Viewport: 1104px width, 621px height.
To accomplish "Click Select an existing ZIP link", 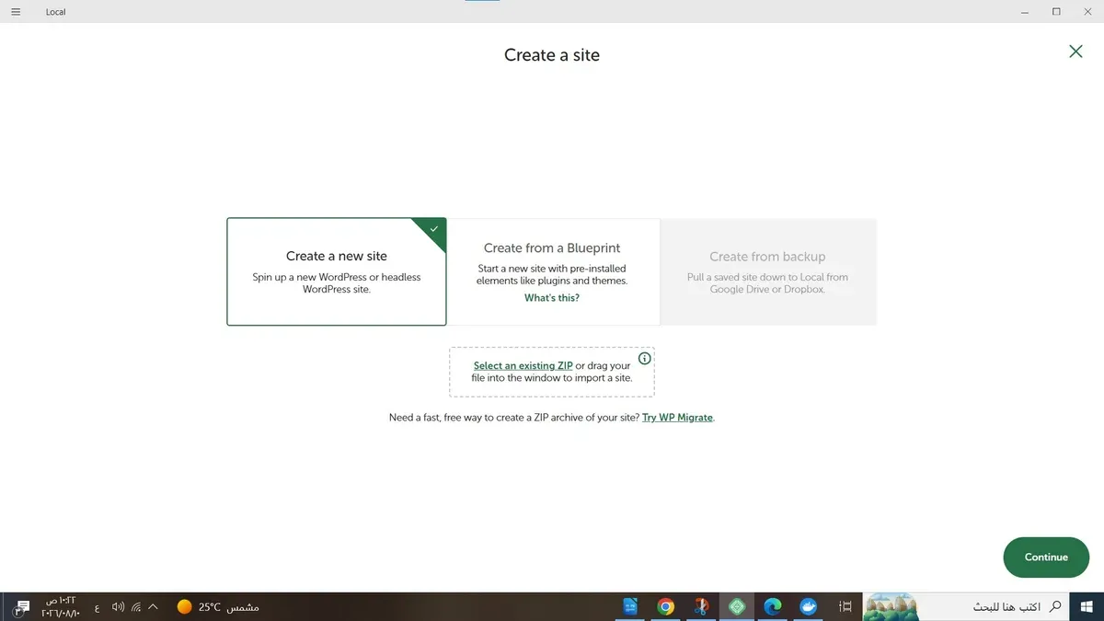I will 523,366.
